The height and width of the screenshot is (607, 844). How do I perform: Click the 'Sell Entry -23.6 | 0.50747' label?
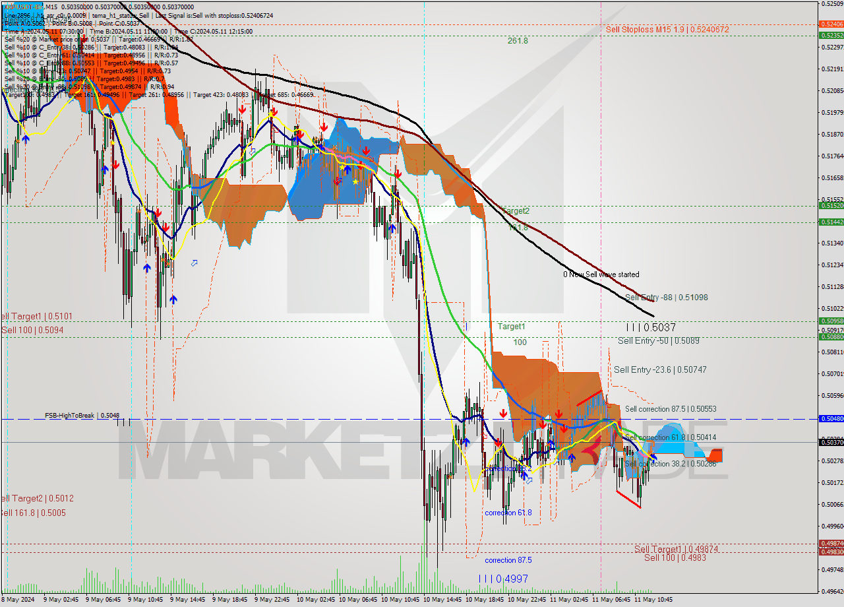(x=660, y=370)
